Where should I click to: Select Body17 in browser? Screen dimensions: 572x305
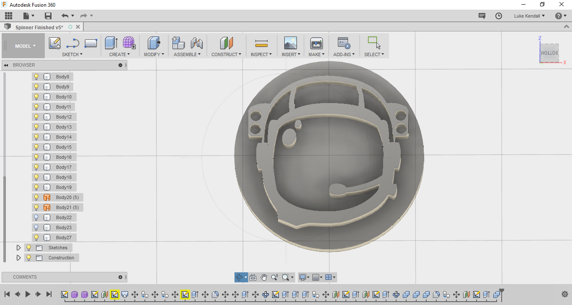(64, 167)
